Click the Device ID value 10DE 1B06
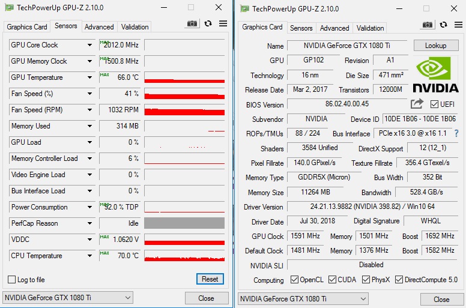The image size is (466, 308). pyautogui.click(x=420, y=119)
